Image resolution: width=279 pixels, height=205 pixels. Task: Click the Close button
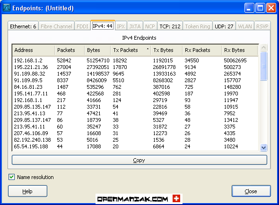251,191
